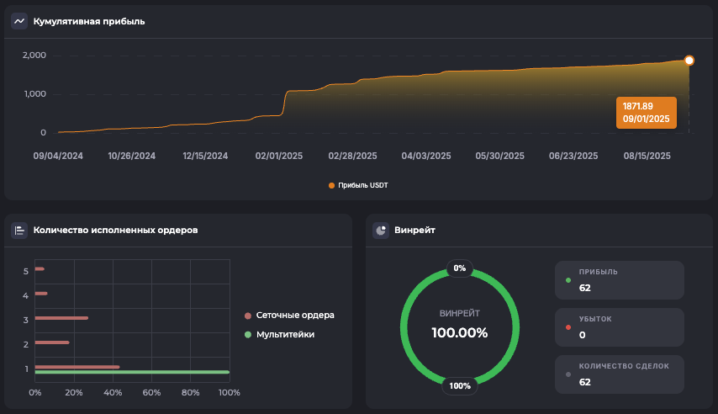Viewport: 718px width, 414px height.
Task: Click the ПРИБЫЛЬ 62 stat card
Action: click(619, 280)
